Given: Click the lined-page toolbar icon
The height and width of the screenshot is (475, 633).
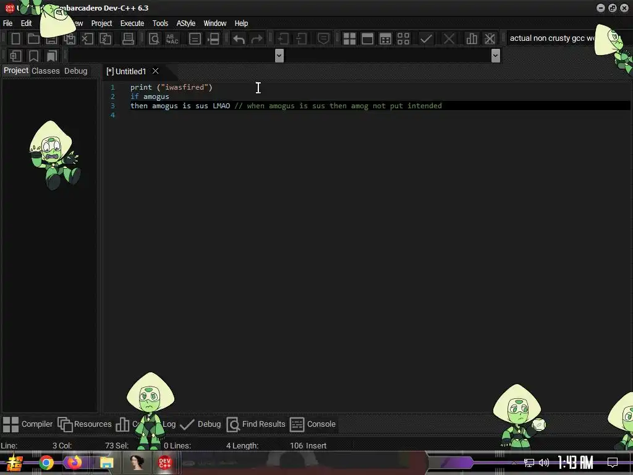Looking at the screenshot, I should point(195,39).
